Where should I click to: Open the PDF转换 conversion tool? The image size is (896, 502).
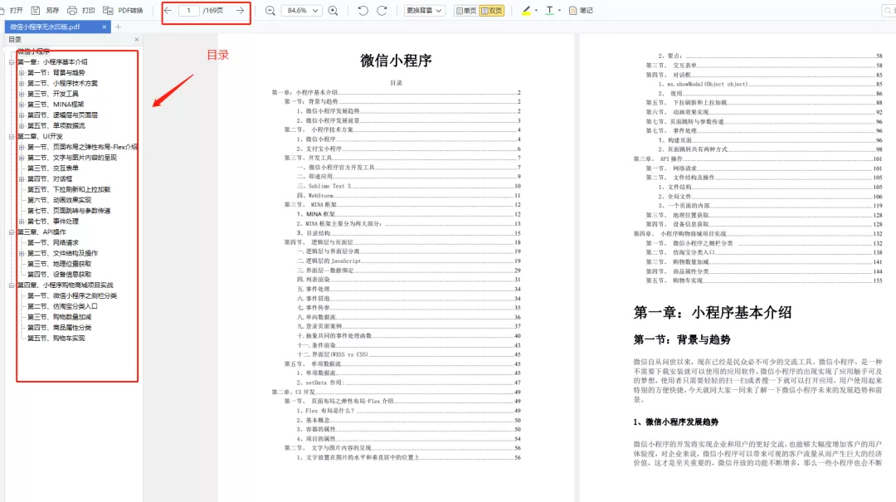coord(124,11)
